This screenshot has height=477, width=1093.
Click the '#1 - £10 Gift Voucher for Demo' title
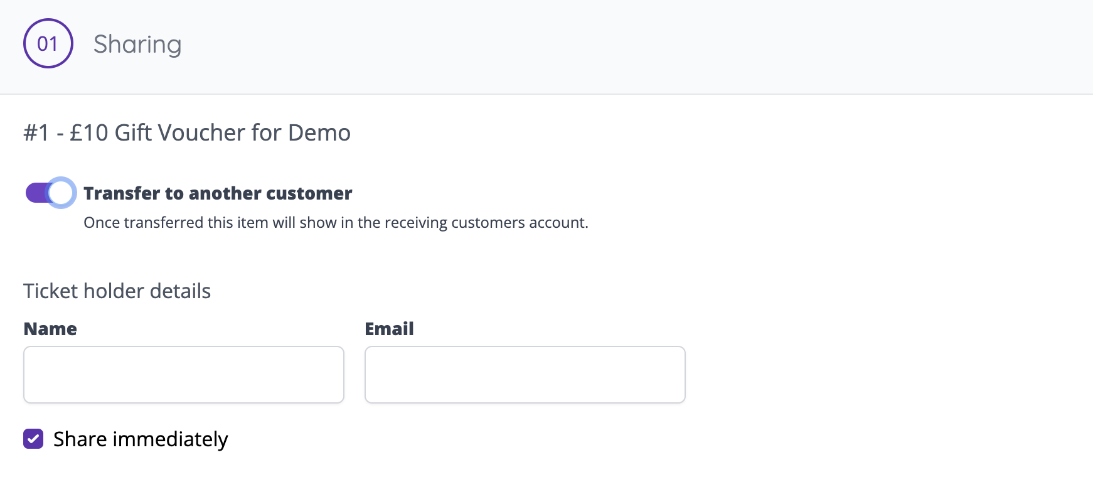pyautogui.click(x=187, y=133)
